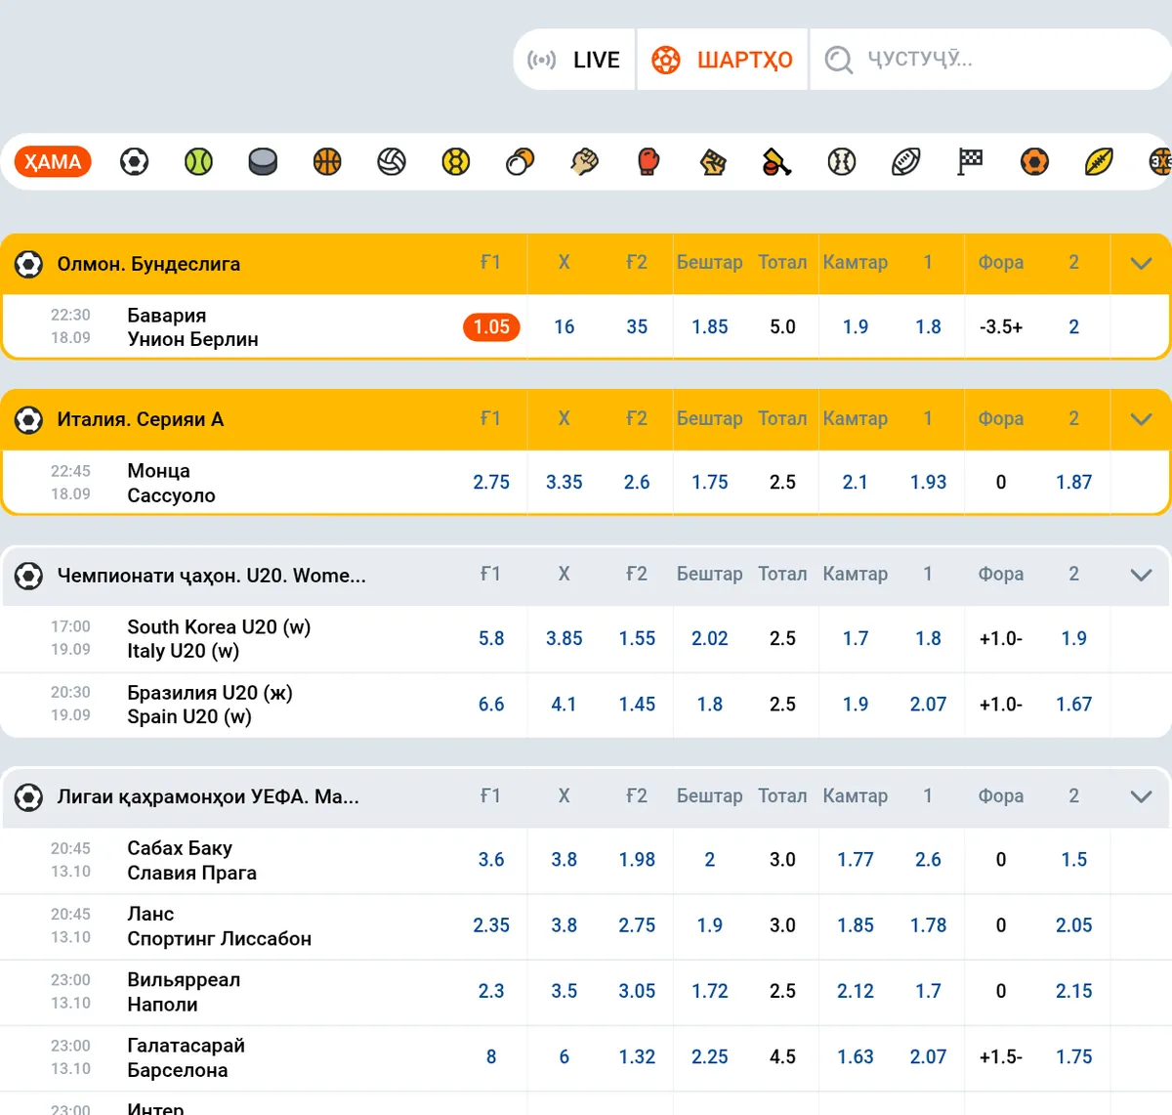Image resolution: width=1172 pixels, height=1115 pixels.
Task: Select the fist martial arts icon
Action: tap(584, 161)
